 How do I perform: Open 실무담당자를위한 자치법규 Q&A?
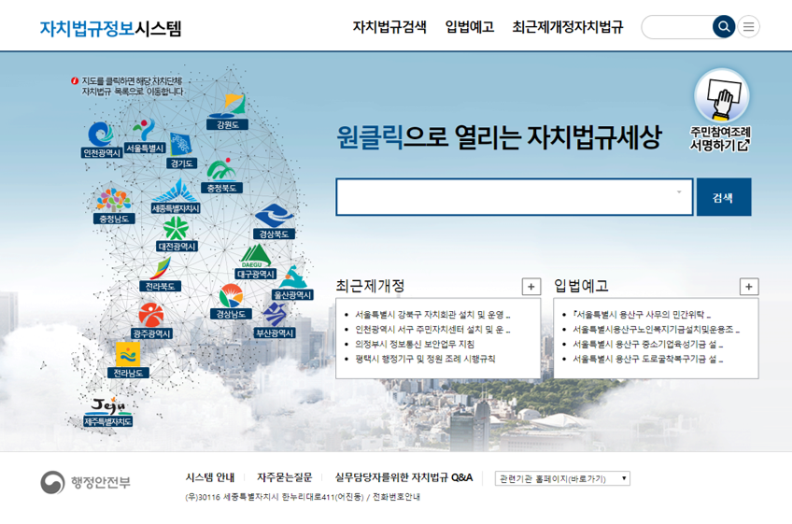coord(403,477)
